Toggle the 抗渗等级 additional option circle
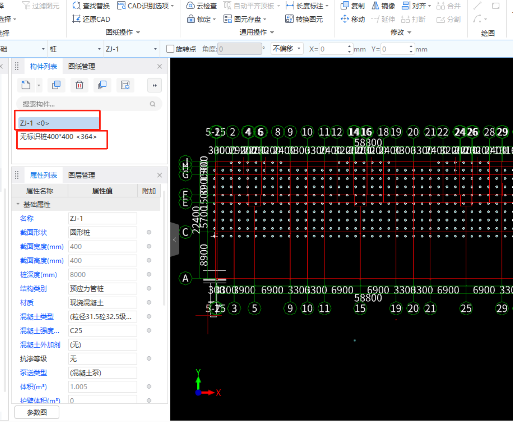 tap(149, 359)
